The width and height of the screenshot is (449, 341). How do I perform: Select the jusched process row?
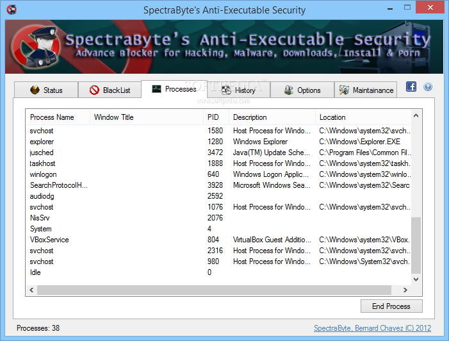pos(218,153)
